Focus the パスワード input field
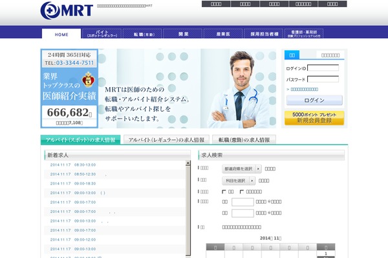This screenshot has width=388, height=258. [x=323, y=79]
